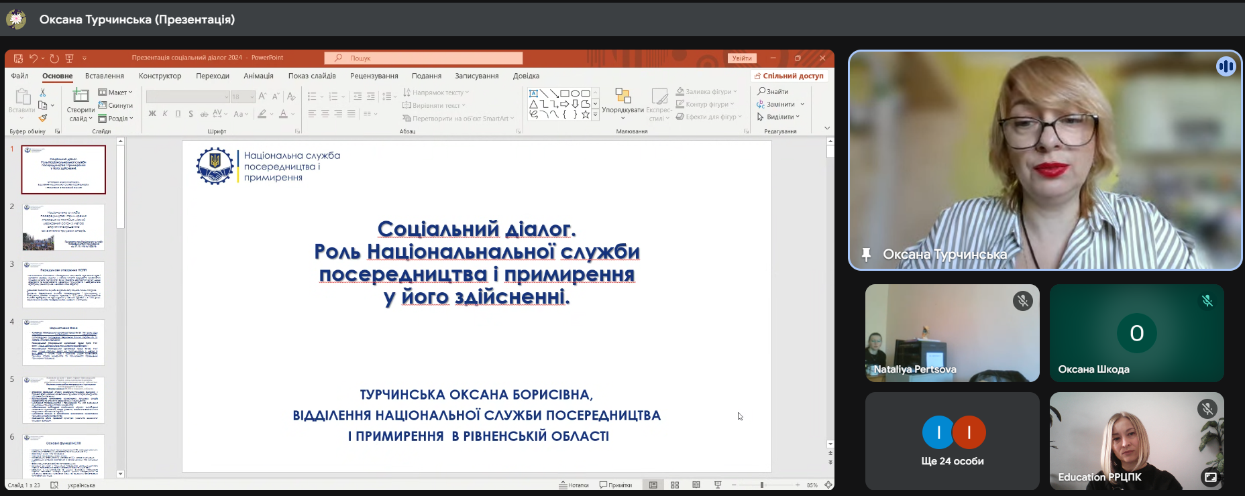Open the Вставлення ribbon tab
This screenshot has width=1245, height=496.
pos(105,76)
